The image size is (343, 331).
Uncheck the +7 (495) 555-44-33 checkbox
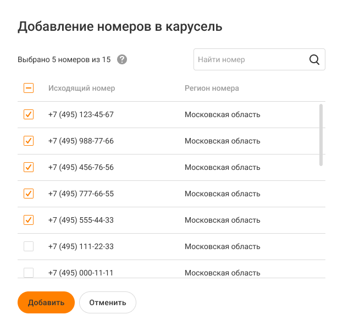point(29,220)
